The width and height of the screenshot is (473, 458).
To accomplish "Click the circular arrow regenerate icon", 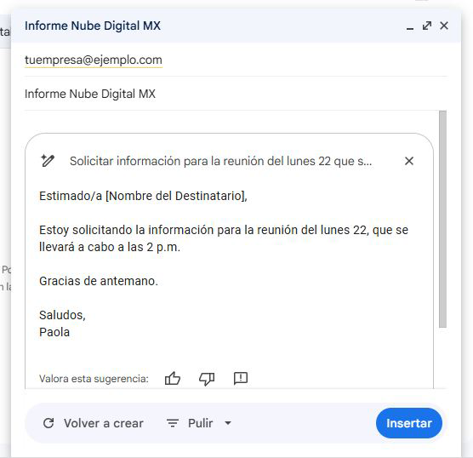I will tap(48, 423).
